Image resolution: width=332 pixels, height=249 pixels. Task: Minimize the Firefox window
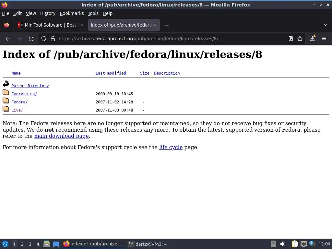click(x=314, y=5)
